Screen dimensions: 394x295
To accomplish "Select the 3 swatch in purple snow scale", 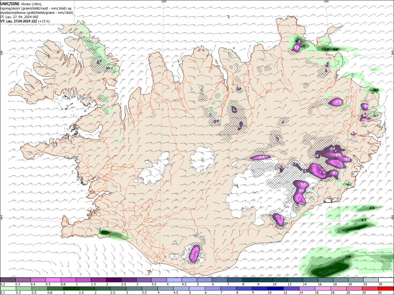I will tap(144, 280).
